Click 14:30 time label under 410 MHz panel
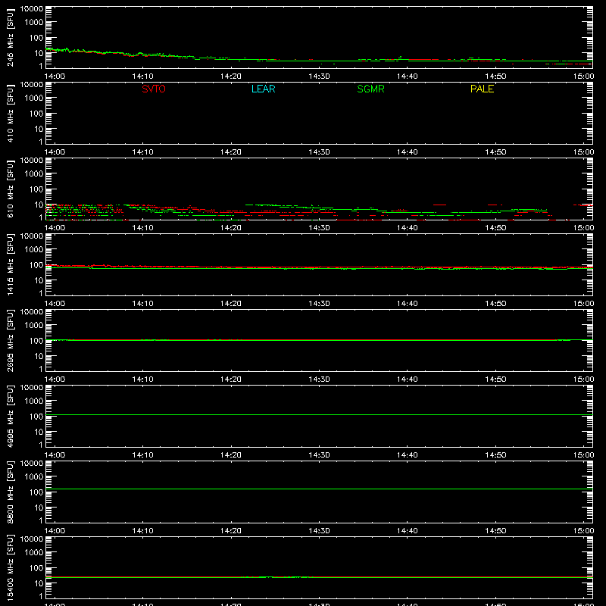The image size is (606, 606). tap(319, 152)
